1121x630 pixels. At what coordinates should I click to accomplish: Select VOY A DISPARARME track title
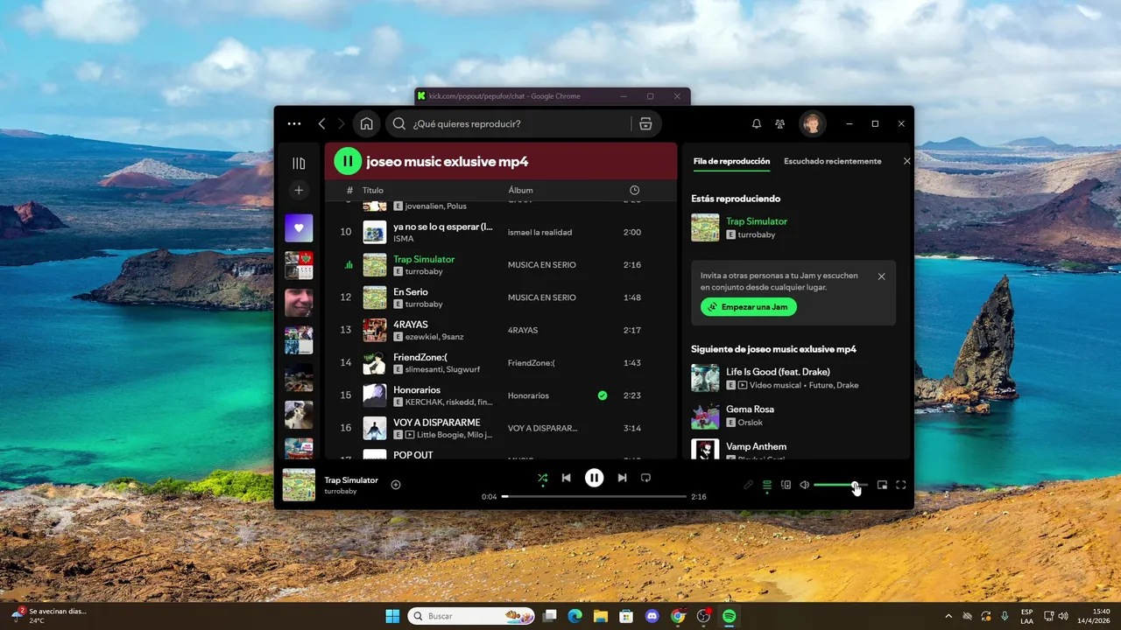click(437, 423)
